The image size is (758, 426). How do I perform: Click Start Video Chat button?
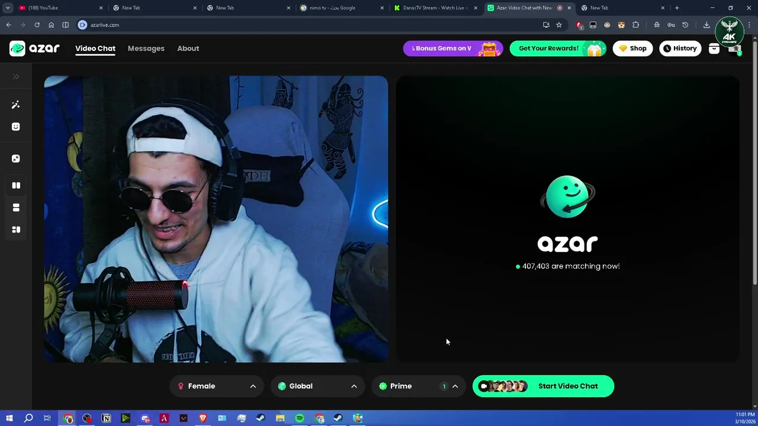pyautogui.click(x=543, y=386)
